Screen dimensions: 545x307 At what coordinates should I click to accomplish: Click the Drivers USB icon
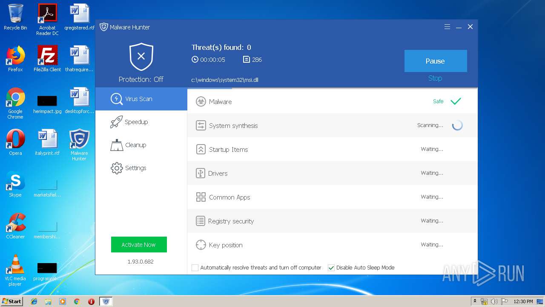click(201, 173)
